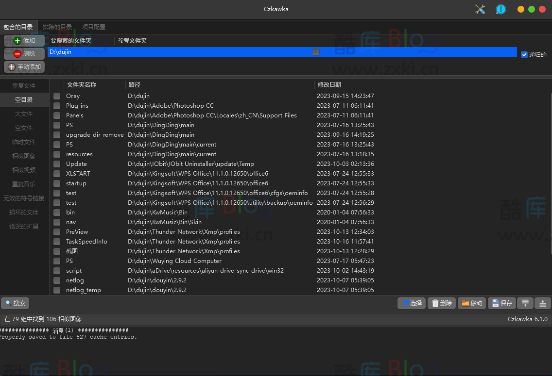Toggle the top panel with the up-arrow button
Screen dimensions: 552x376
(543, 303)
